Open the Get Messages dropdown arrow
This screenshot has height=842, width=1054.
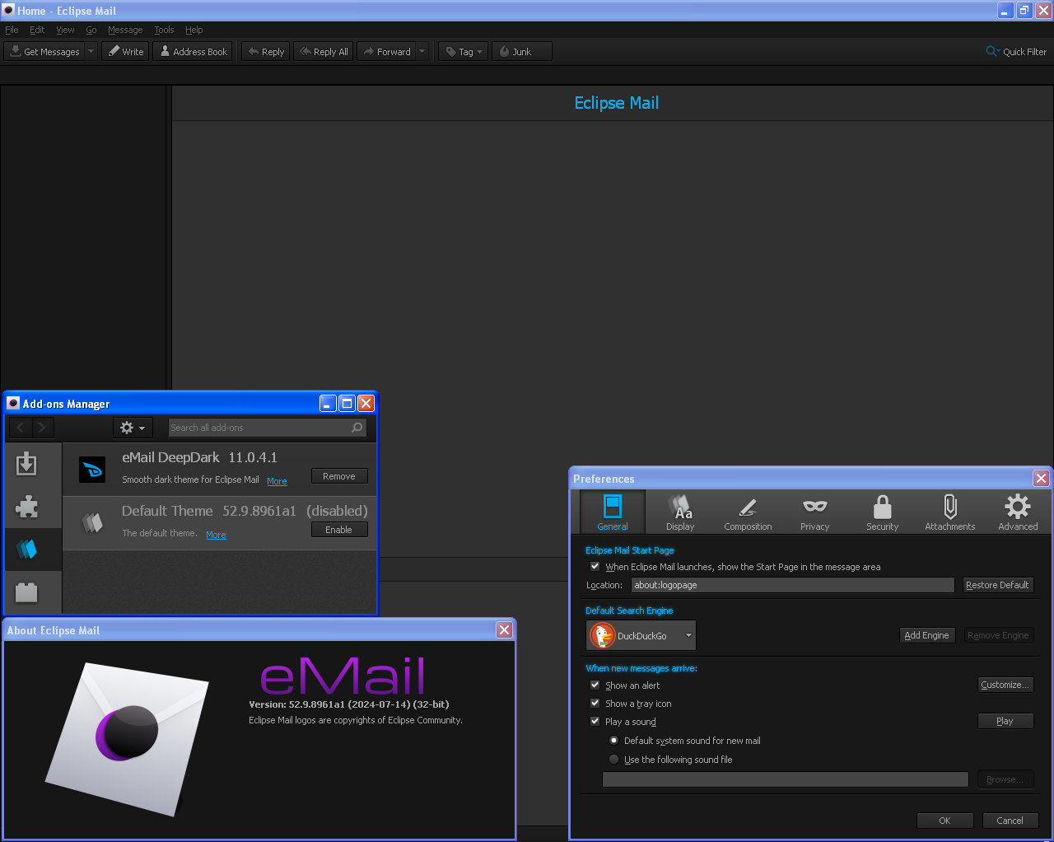(91, 51)
